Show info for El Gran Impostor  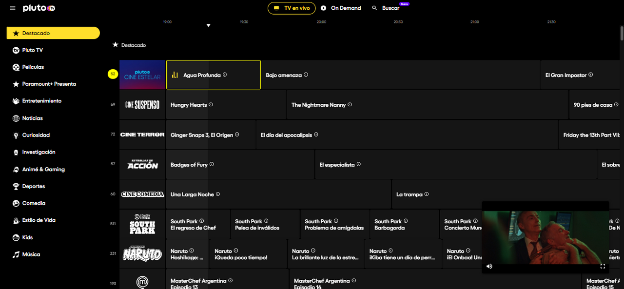(591, 75)
